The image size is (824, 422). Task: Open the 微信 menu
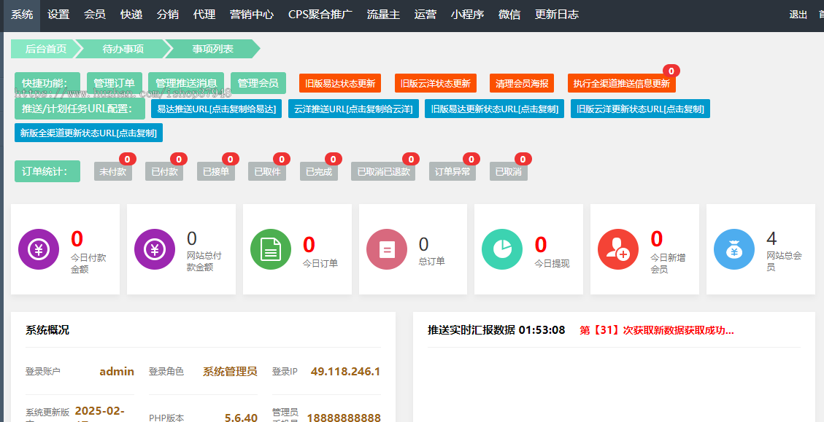click(x=509, y=15)
